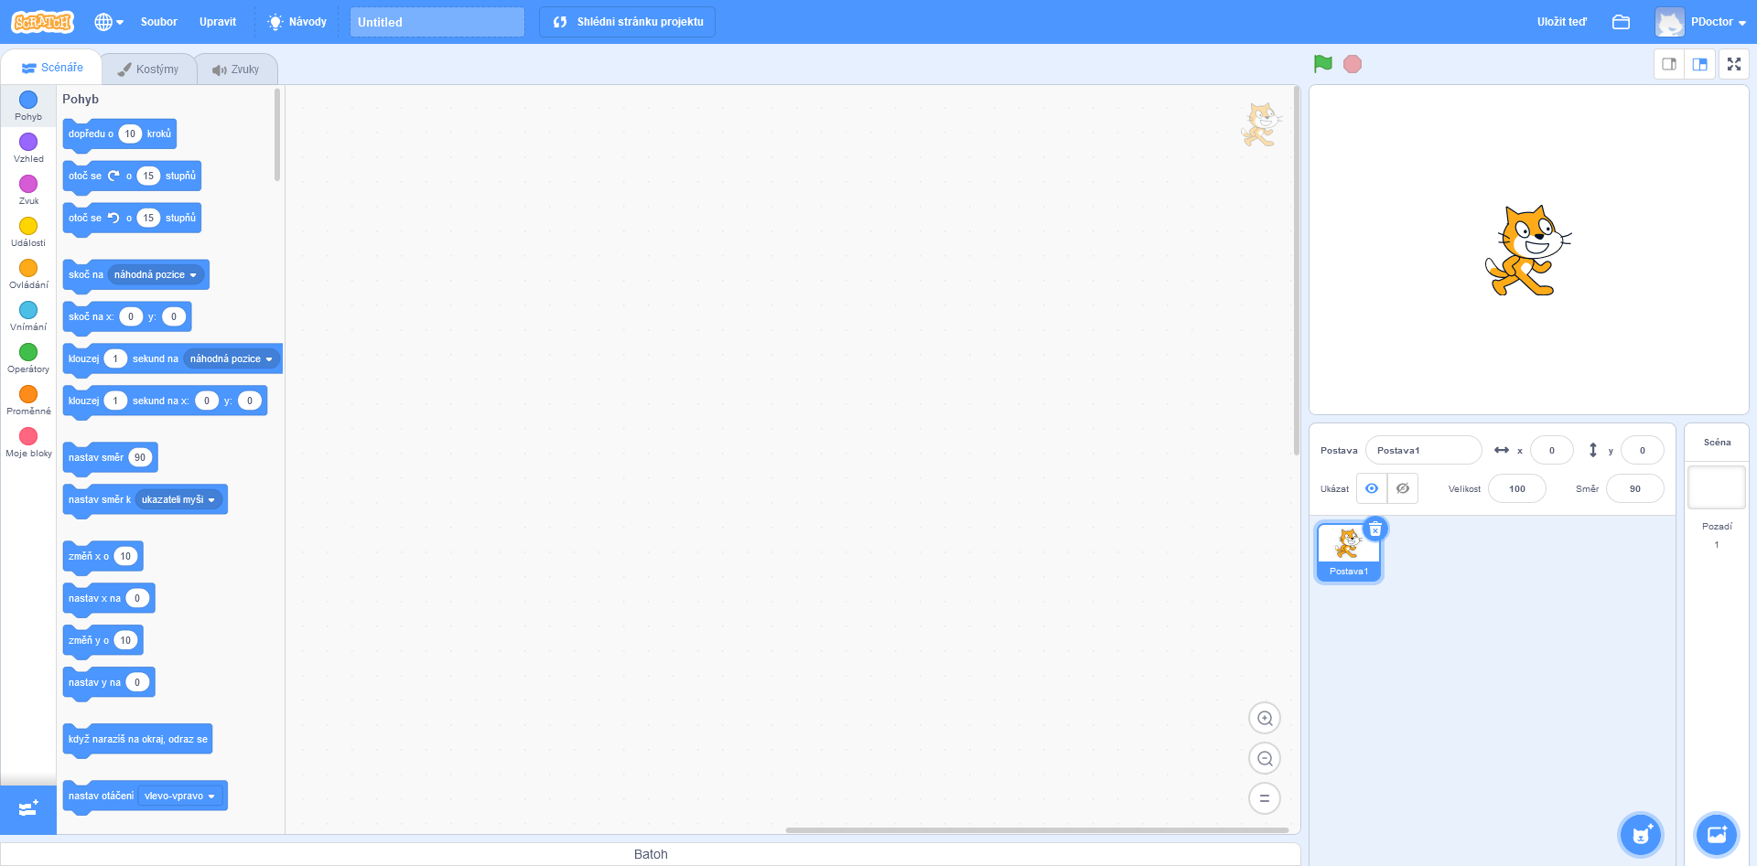Click the Scratch logo
The image size is (1757, 866).
click(43, 22)
